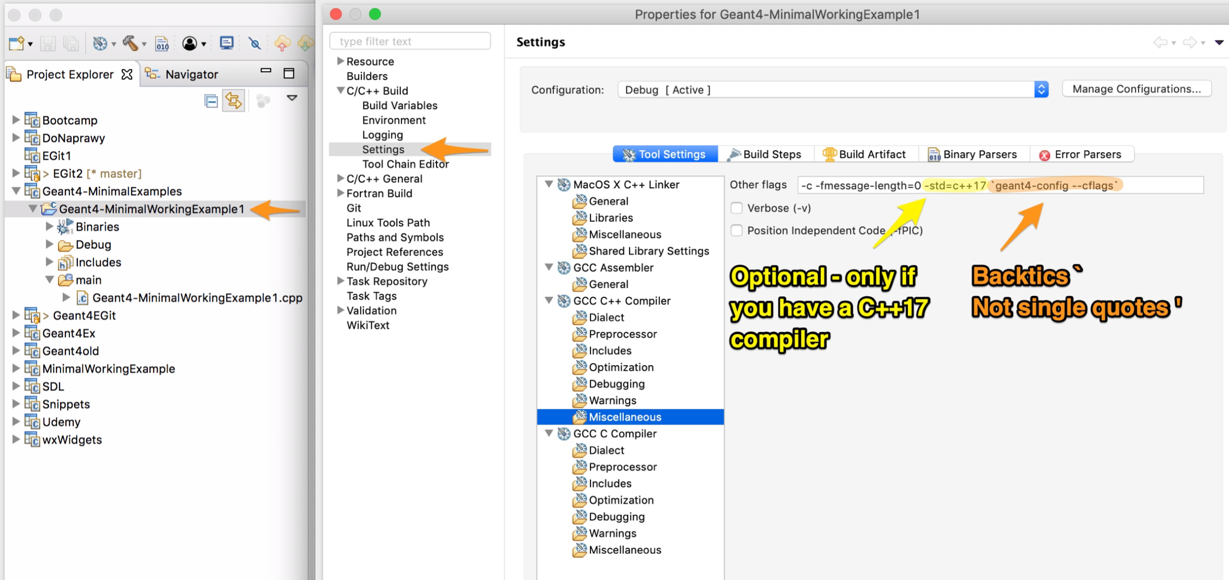Click the Save icon in the toolbar
Viewport: 1229px width, 580px height.
(48, 43)
